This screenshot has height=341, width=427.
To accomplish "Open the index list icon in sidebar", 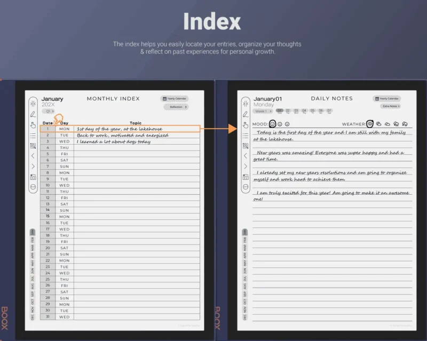I will pos(32,135).
